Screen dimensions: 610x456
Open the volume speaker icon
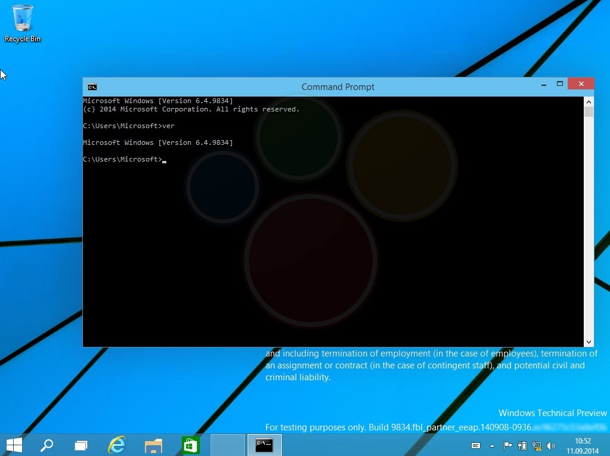(x=551, y=445)
